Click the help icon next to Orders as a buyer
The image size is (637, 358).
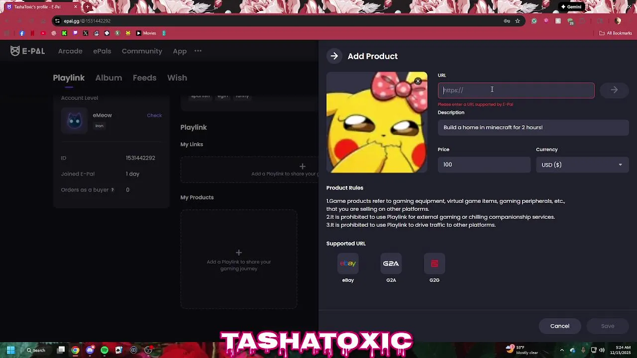coord(112,190)
